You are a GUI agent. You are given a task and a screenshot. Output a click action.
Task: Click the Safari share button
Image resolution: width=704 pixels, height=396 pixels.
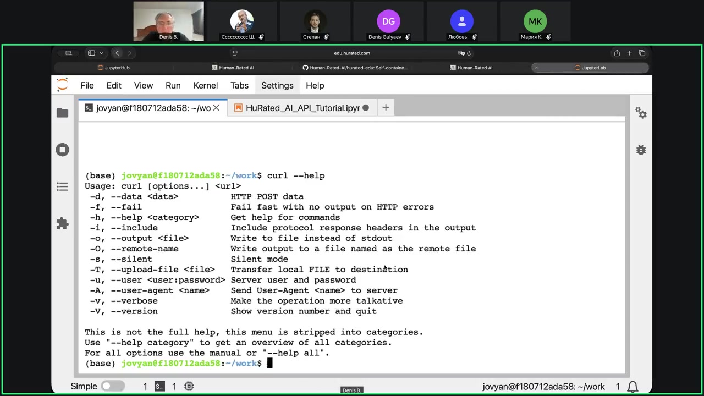point(617,53)
